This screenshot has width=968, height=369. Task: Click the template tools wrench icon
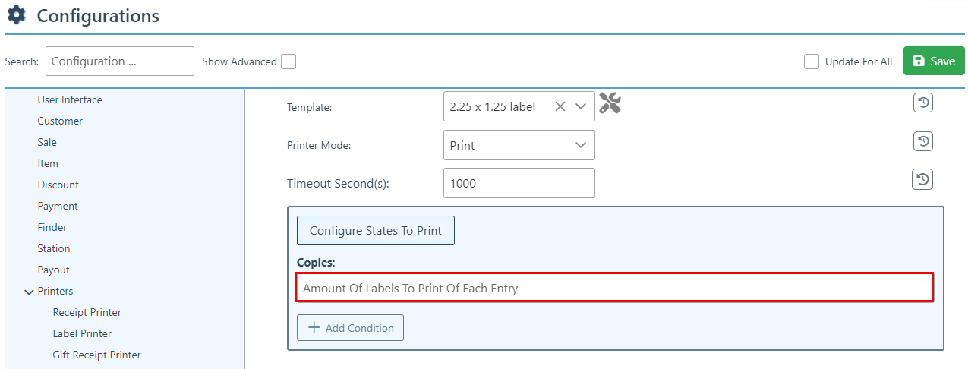pyautogui.click(x=610, y=103)
